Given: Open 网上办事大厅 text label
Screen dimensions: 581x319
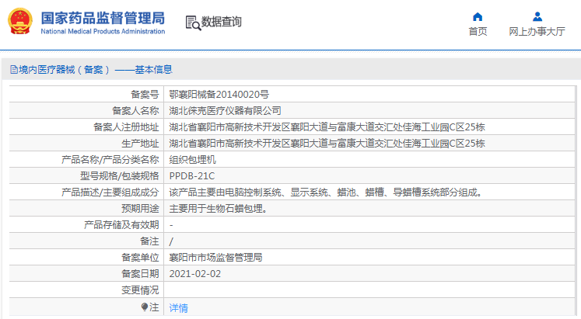Looking at the screenshot, I should click(x=537, y=32).
